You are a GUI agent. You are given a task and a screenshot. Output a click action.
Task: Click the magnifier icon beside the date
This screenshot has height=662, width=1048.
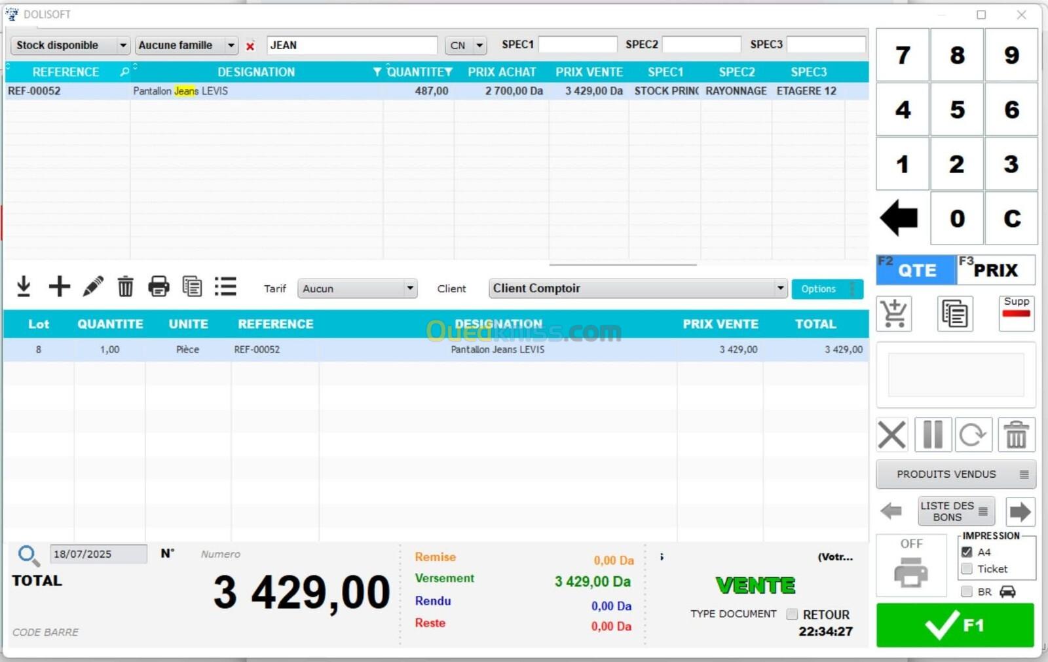[28, 556]
